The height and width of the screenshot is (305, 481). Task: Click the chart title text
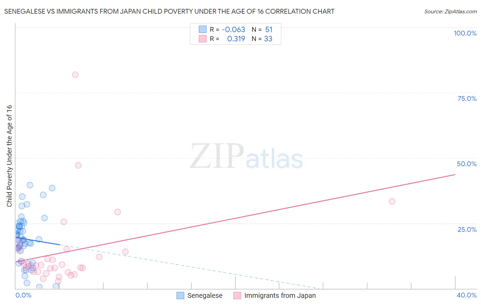point(169,11)
